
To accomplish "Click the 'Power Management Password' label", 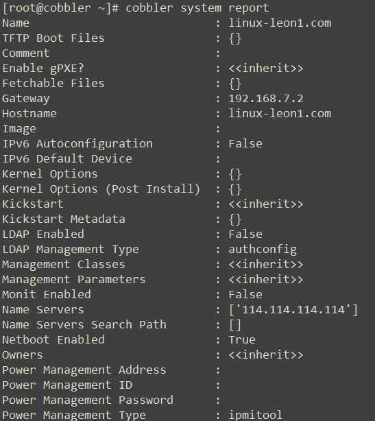I will [x=88, y=400].
